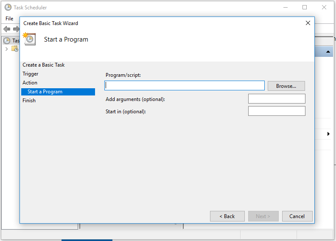This screenshot has height=241, width=336.
Task: Select the Action step in sidebar
Action: pyautogui.click(x=30, y=83)
